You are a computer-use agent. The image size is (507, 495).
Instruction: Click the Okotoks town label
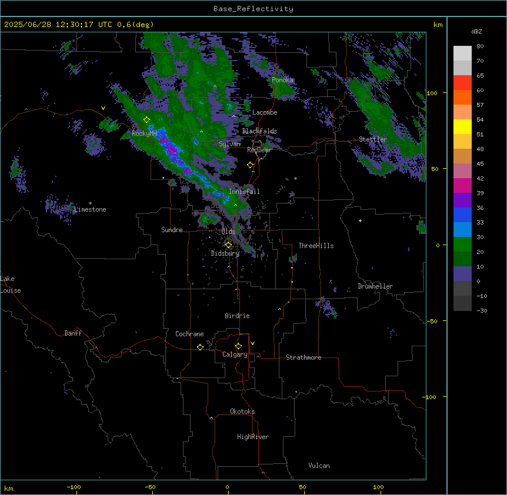click(242, 412)
